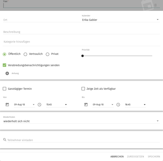163x161 pixels.
Task: Click the plus icon to add Anhang
Action: tap(7, 73)
